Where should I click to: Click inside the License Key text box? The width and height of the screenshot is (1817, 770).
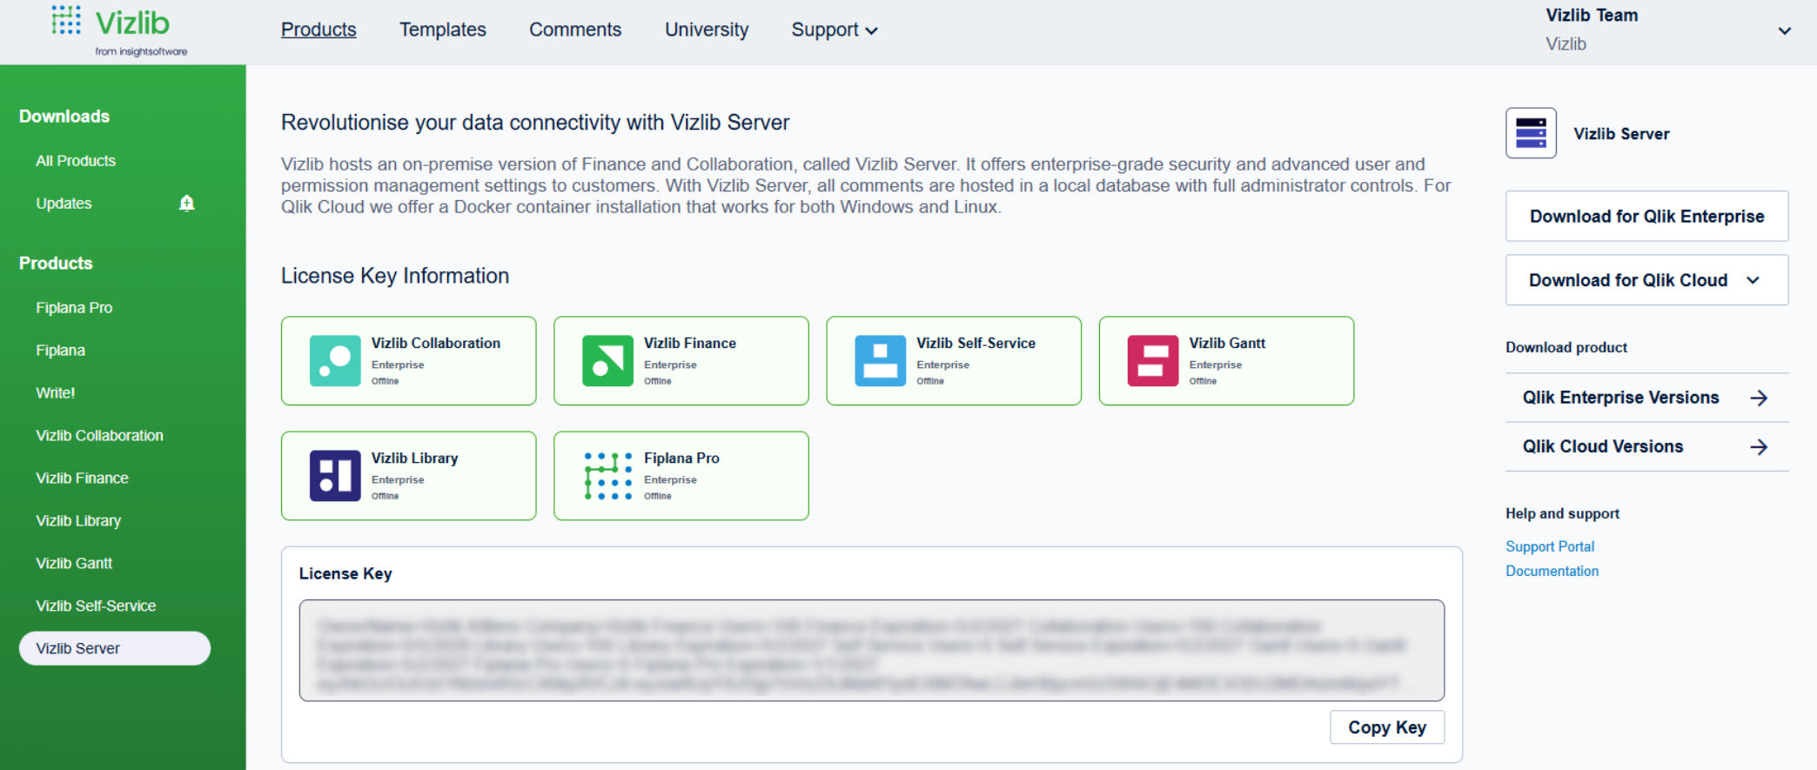point(871,650)
